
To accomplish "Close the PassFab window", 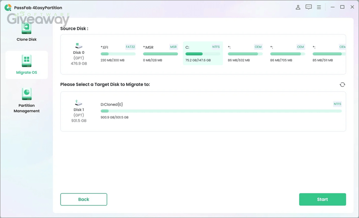I will (x=352, y=7).
